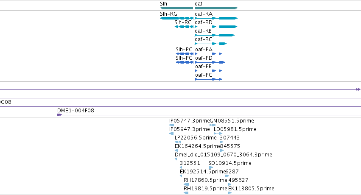The image size is (361, 195).
Task: Click the oaf-RA transcript glyph
Action: pos(216,18)
